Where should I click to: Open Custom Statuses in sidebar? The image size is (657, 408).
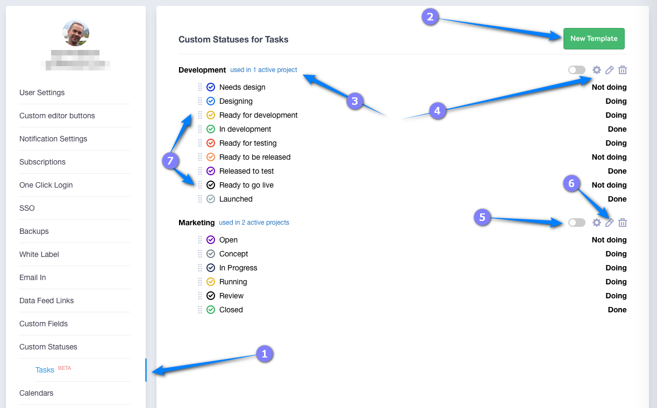(x=48, y=347)
